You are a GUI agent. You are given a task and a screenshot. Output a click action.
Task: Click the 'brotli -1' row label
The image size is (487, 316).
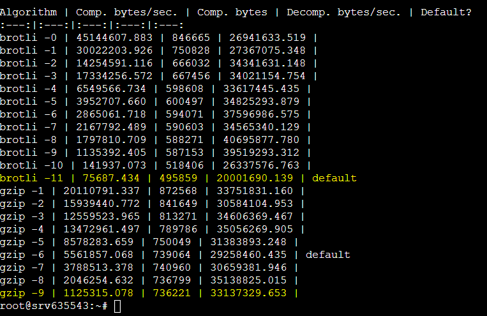click(x=28, y=50)
